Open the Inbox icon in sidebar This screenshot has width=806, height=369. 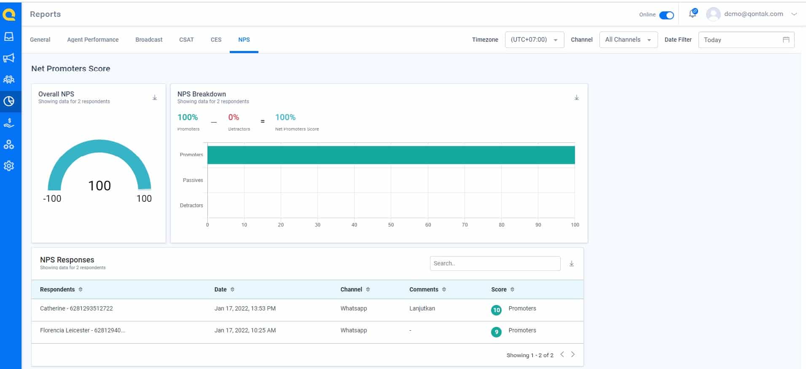9,37
